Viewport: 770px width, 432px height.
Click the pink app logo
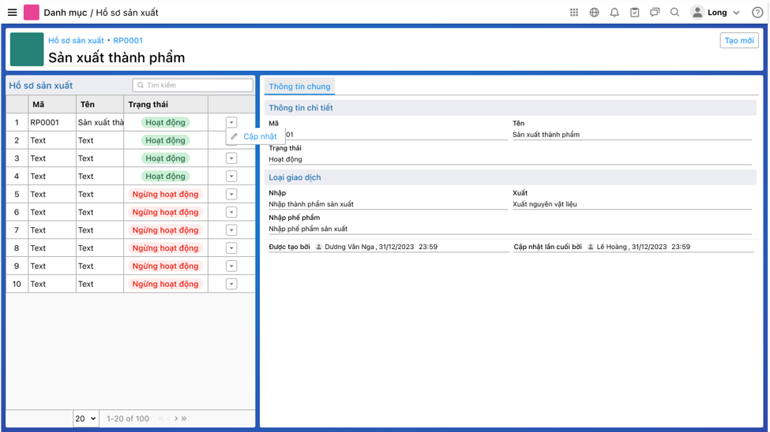pyautogui.click(x=32, y=13)
